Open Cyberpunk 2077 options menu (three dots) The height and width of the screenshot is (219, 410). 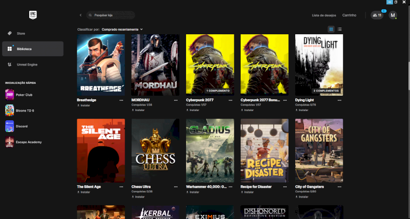coord(230,100)
